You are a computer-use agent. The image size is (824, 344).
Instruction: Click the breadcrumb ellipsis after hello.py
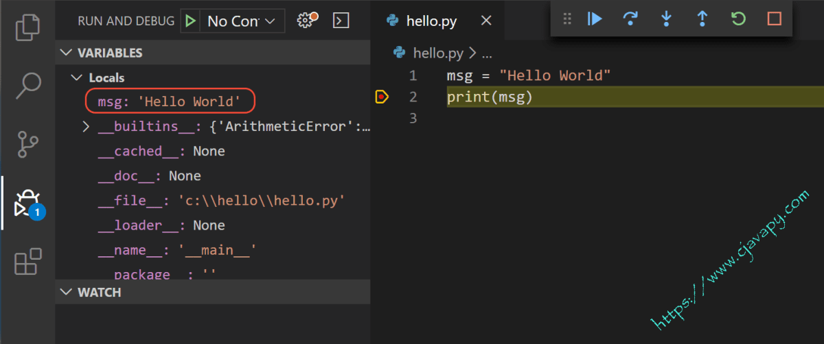coord(487,53)
